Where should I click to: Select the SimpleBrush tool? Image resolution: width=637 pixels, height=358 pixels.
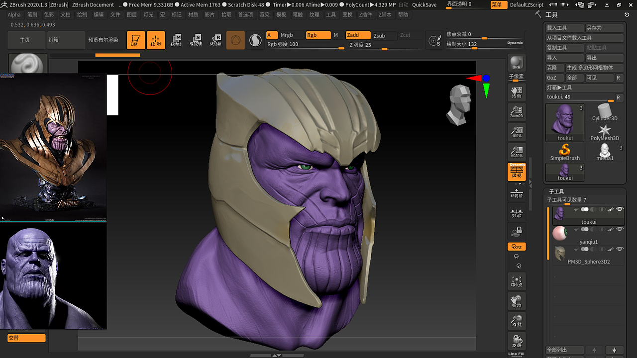565,152
